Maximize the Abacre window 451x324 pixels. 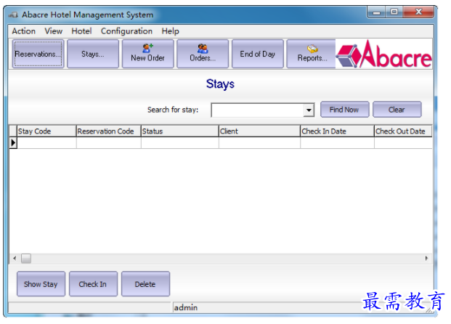coord(394,12)
